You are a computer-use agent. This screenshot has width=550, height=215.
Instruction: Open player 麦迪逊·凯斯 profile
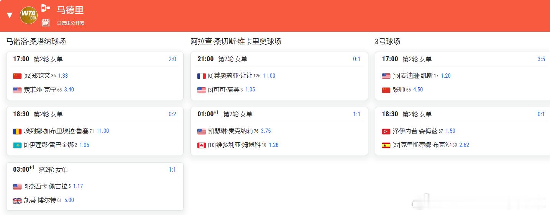tap(417, 76)
